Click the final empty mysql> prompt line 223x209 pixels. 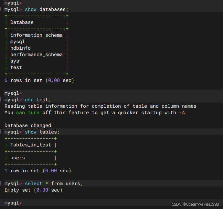13,203
